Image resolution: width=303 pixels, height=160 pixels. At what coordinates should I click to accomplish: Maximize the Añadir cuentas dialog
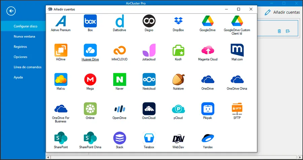point(239,9)
